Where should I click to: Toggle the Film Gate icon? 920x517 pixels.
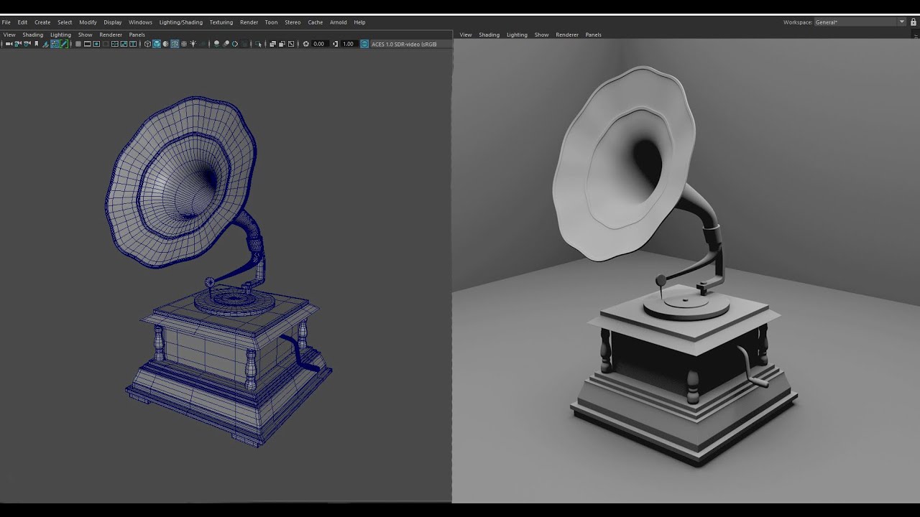(x=88, y=44)
